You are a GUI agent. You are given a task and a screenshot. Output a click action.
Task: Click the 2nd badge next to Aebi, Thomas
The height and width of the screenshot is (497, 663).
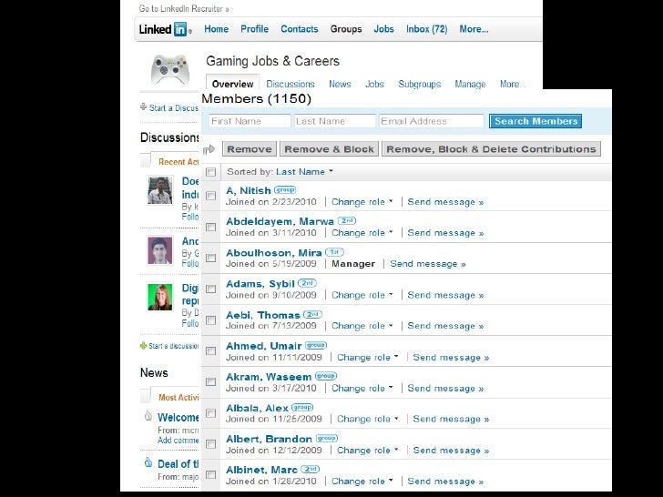point(312,314)
